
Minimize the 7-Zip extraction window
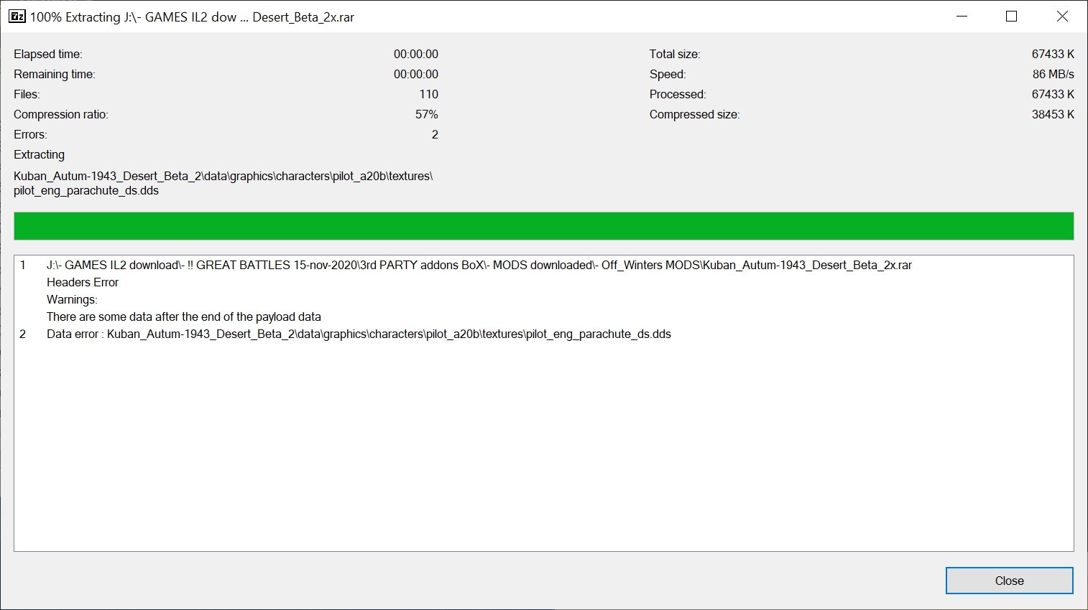[962, 17]
